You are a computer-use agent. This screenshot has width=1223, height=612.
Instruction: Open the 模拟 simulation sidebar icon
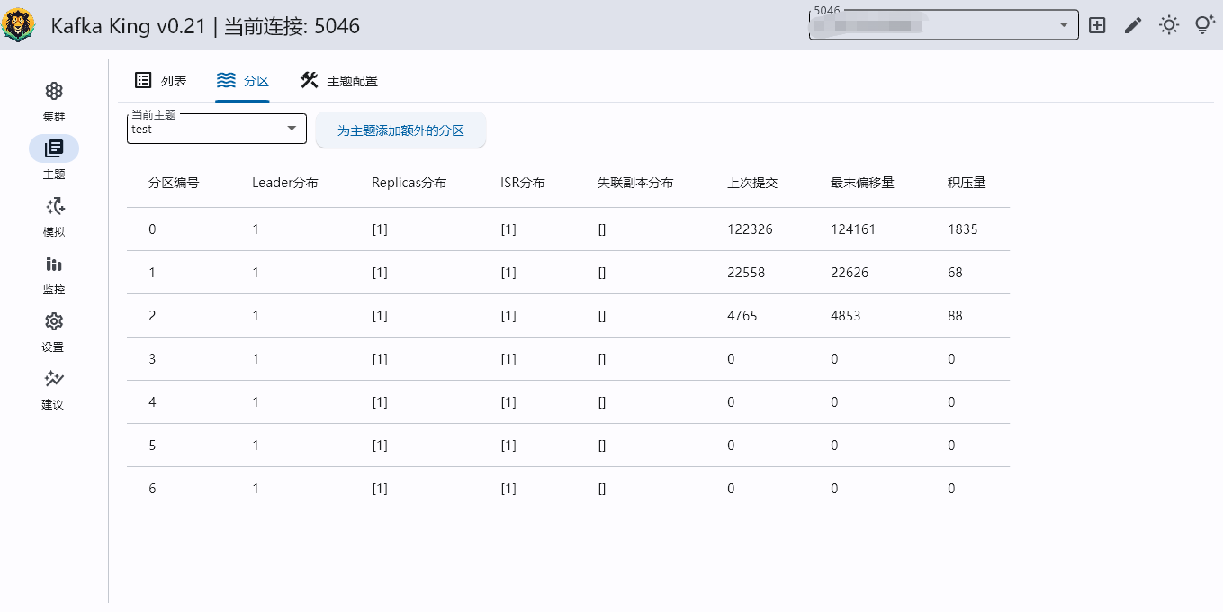[54, 206]
